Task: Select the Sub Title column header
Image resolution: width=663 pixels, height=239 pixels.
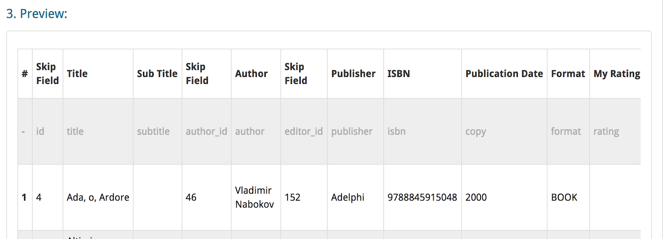Action: pyautogui.click(x=157, y=74)
